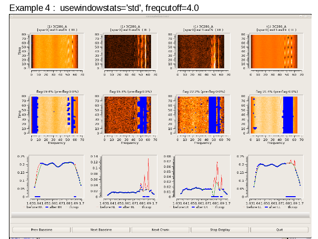Close the casaplotserver window

click(x=309, y=16)
